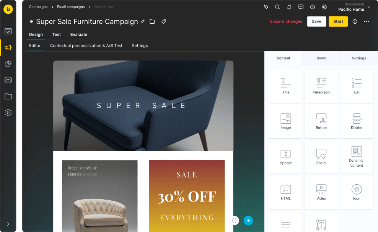
Task: Click Discard changes link
Action: pyautogui.click(x=286, y=21)
